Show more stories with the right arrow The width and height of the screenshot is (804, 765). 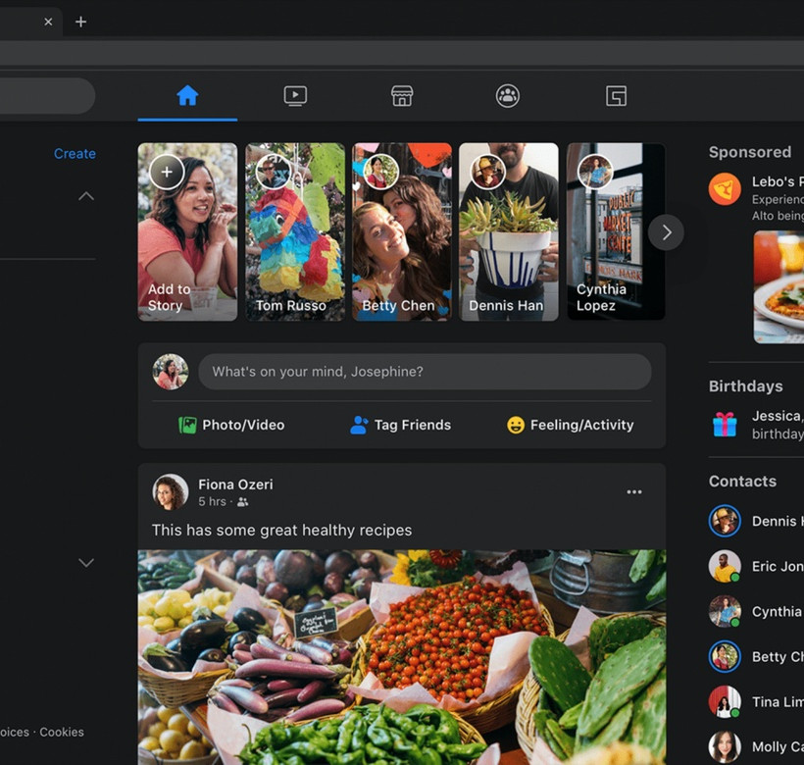pyautogui.click(x=666, y=232)
